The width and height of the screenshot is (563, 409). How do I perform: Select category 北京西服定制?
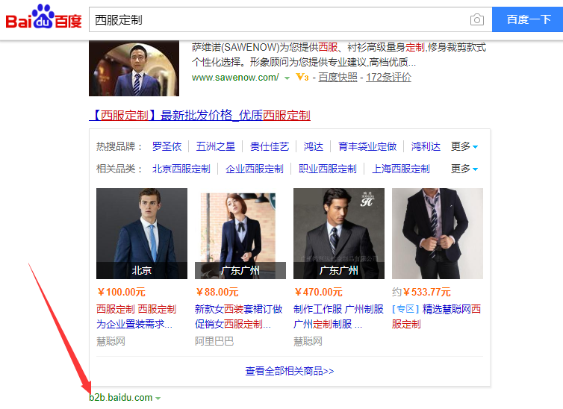click(181, 169)
